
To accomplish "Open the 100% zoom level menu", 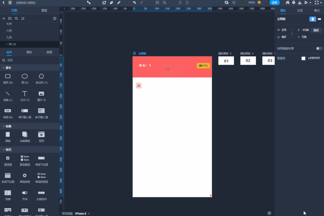I will point(251,2).
